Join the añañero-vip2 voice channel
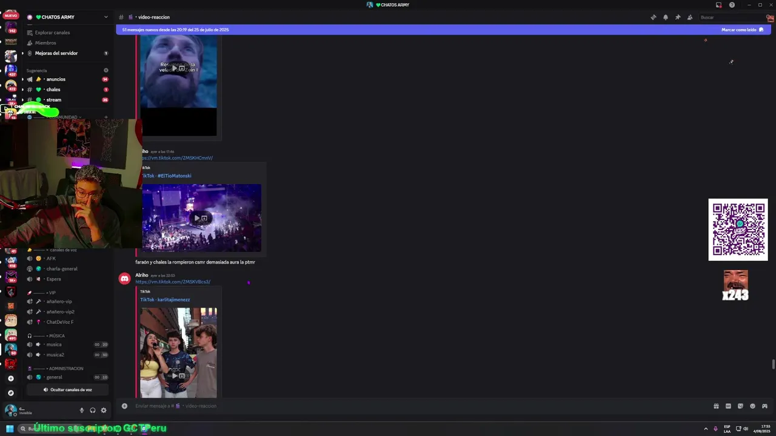Viewport: 776px width, 436px height. tap(67, 312)
